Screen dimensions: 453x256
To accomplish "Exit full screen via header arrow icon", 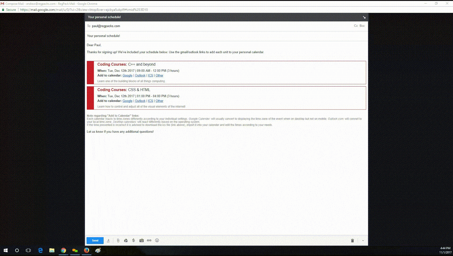I will [364, 17].
